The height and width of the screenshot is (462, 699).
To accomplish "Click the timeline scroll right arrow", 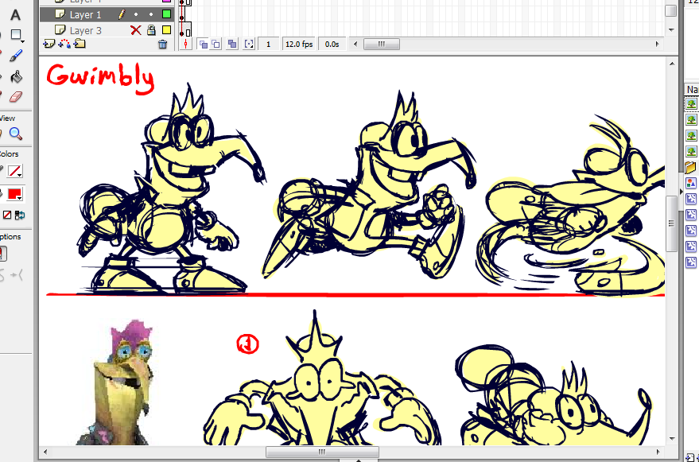I will pyautogui.click(x=657, y=45).
